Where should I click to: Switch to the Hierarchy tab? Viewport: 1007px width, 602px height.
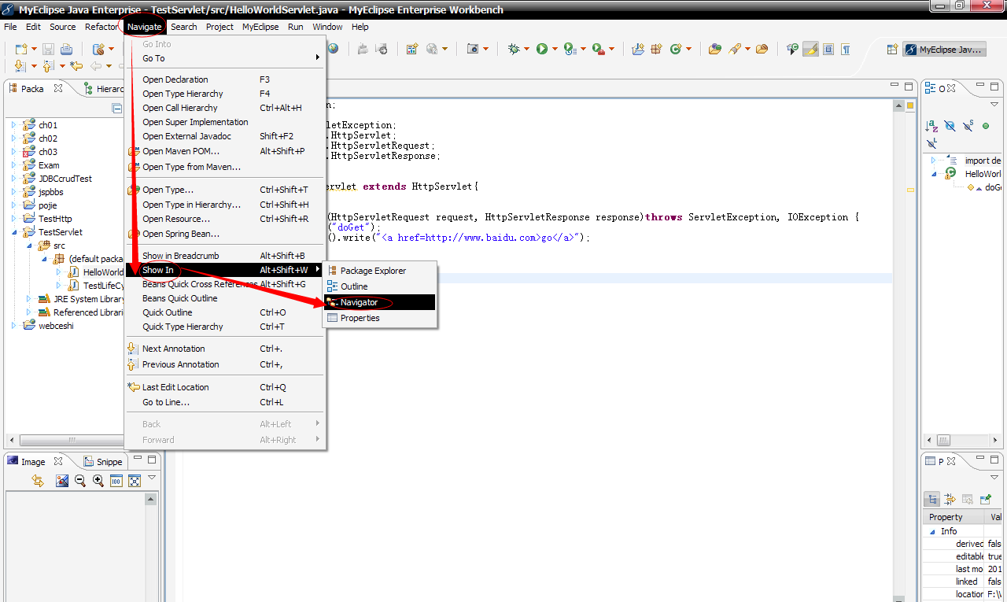(x=104, y=89)
